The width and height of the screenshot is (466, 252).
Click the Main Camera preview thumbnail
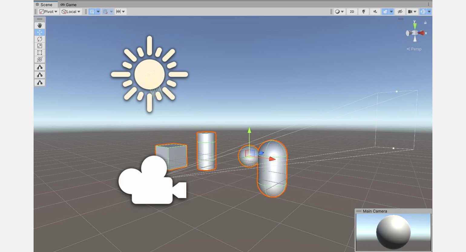pos(393,232)
